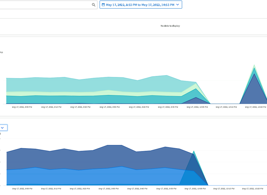This screenshot has width=267, height=195.
Task: Click 10:20 PM axis label on upper chart
Action: coord(256,107)
